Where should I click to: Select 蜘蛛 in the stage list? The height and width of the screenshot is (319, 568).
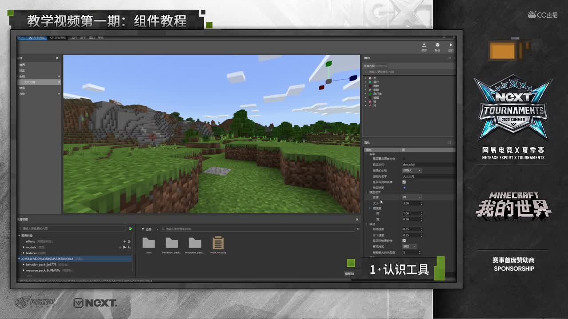coord(376,86)
